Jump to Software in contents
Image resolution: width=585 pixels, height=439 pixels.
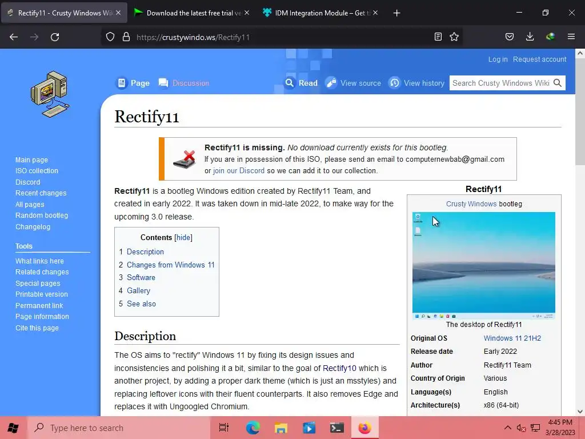point(141,278)
